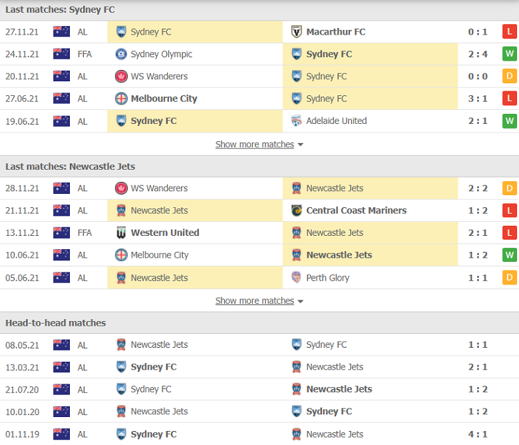Open the Sydney Olympic team link
Image resolution: width=519 pixels, height=445 pixels.
click(x=161, y=55)
